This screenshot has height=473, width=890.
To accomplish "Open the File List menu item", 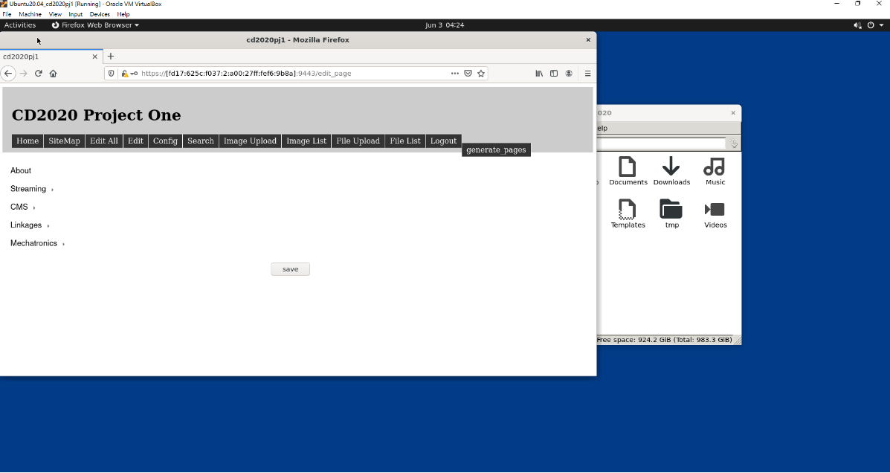I will (x=404, y=141).
